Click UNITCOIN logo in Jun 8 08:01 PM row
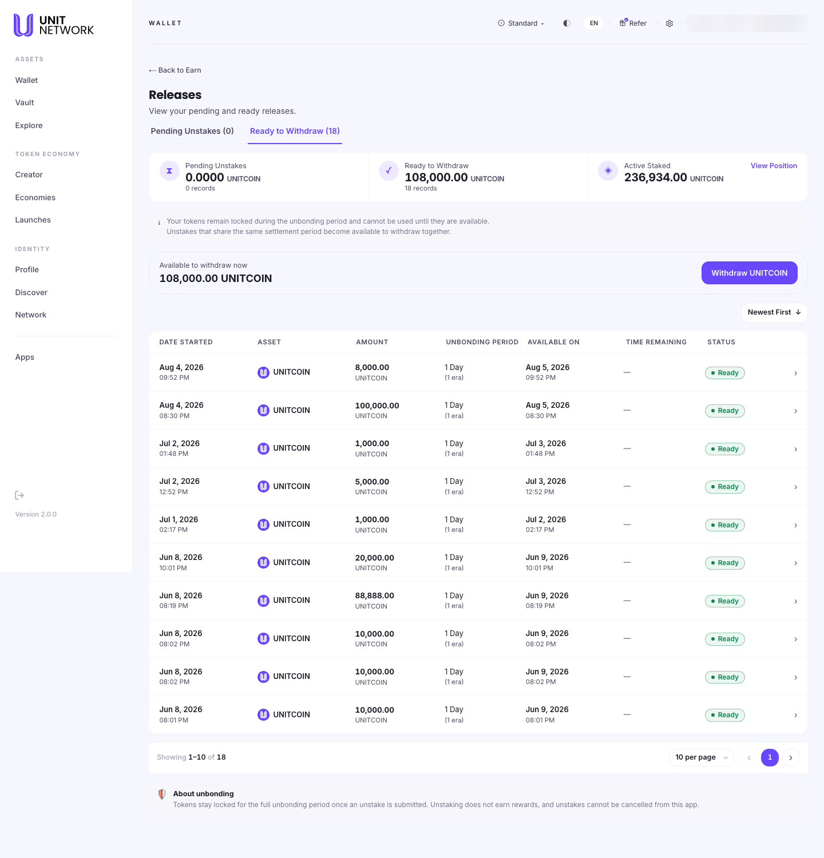Viewport: 824px width, 858px height. (x=263, y=714)
